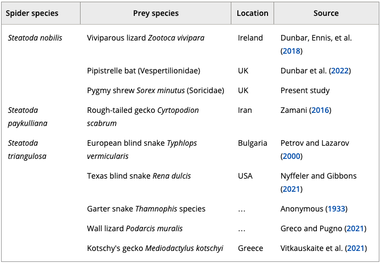Follow the Zamani 2016 citation link
The height and width of the screenshot is (263, 381).
point(321,110)
